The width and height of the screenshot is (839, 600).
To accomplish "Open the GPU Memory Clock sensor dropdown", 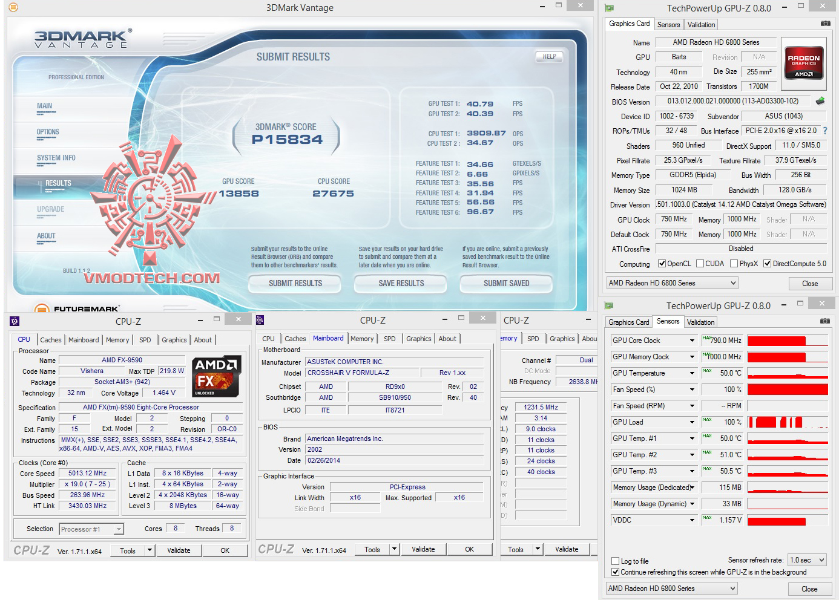I will click(692, 357).
